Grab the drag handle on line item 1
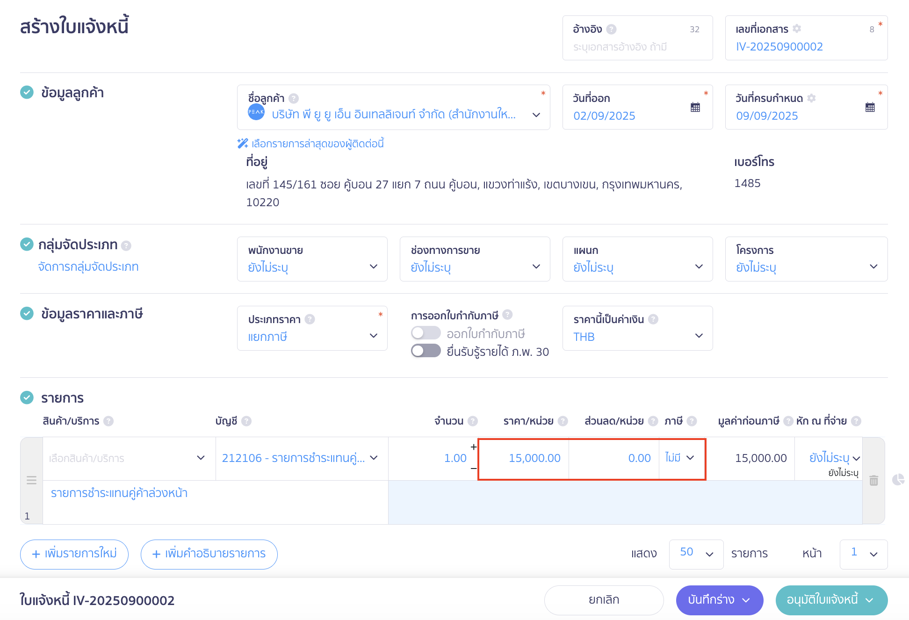 tap(31, 480)
